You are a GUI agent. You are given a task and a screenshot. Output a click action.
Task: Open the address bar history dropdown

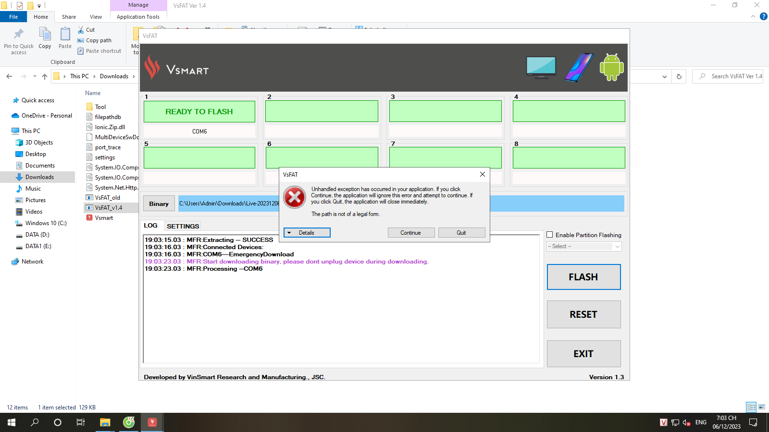664,76
